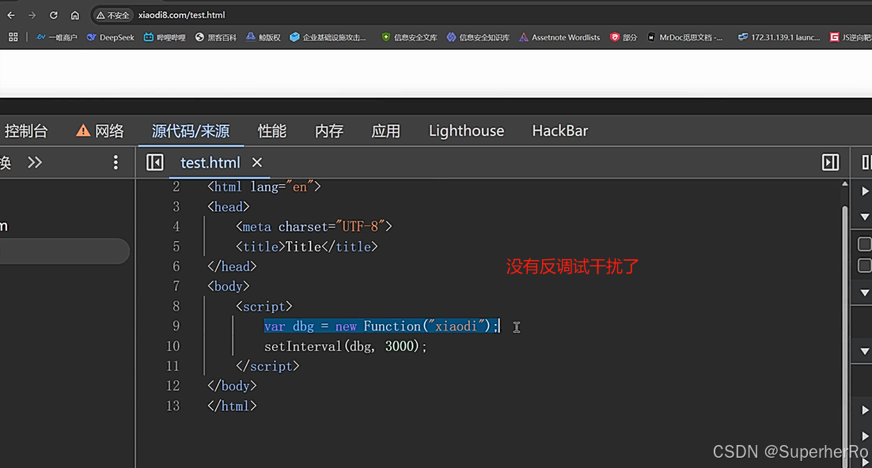The width and height of the screenshot is (872, 468).
Task: Click the html lang="en" code line
Action: coord(264,187)
